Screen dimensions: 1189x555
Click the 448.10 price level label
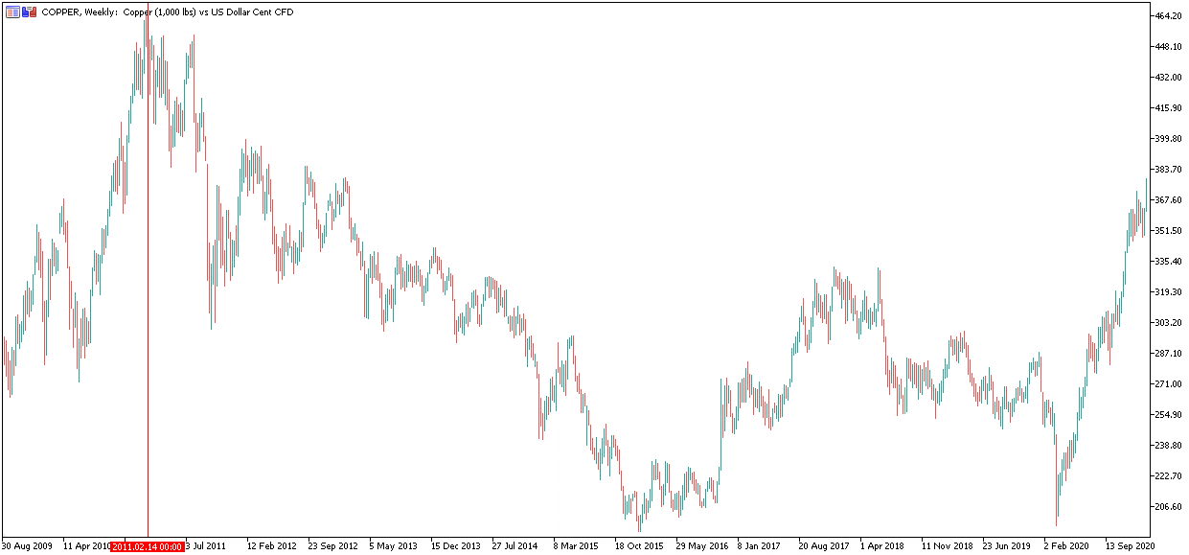point(1170,47)
